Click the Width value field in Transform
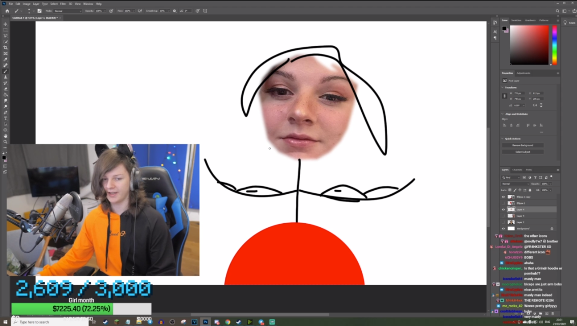 (518, 93)
